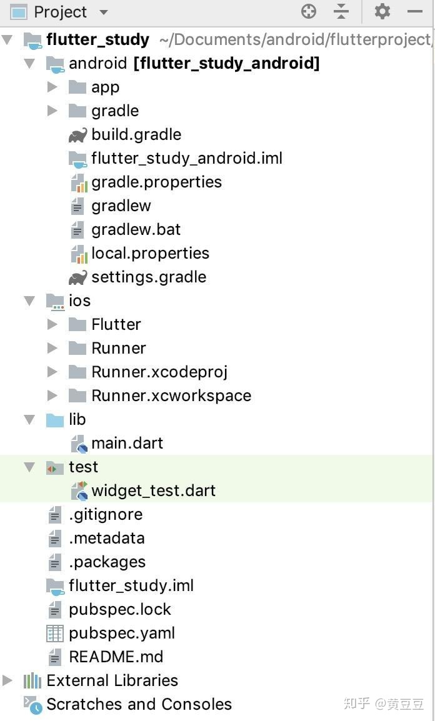Image resolution: width=435 pixels, height=721 pixels.
Task: Click the locate/scroll-from-source target icon
Action: click(309, 11)
